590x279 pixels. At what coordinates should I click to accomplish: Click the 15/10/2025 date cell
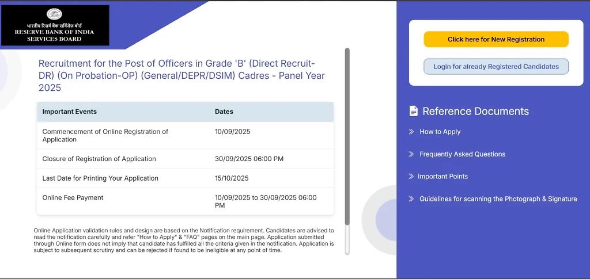coord(232,178)
